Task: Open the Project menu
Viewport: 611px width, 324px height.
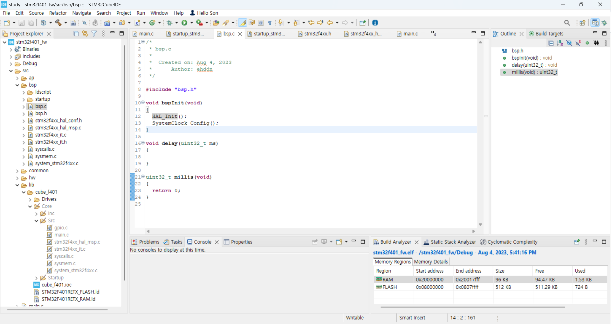Action: click(124, 13)
